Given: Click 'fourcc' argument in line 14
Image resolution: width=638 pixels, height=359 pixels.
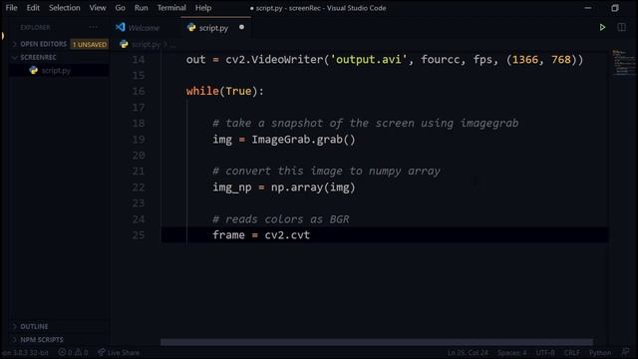Looking at the screenshot, I should coord(441,60).
